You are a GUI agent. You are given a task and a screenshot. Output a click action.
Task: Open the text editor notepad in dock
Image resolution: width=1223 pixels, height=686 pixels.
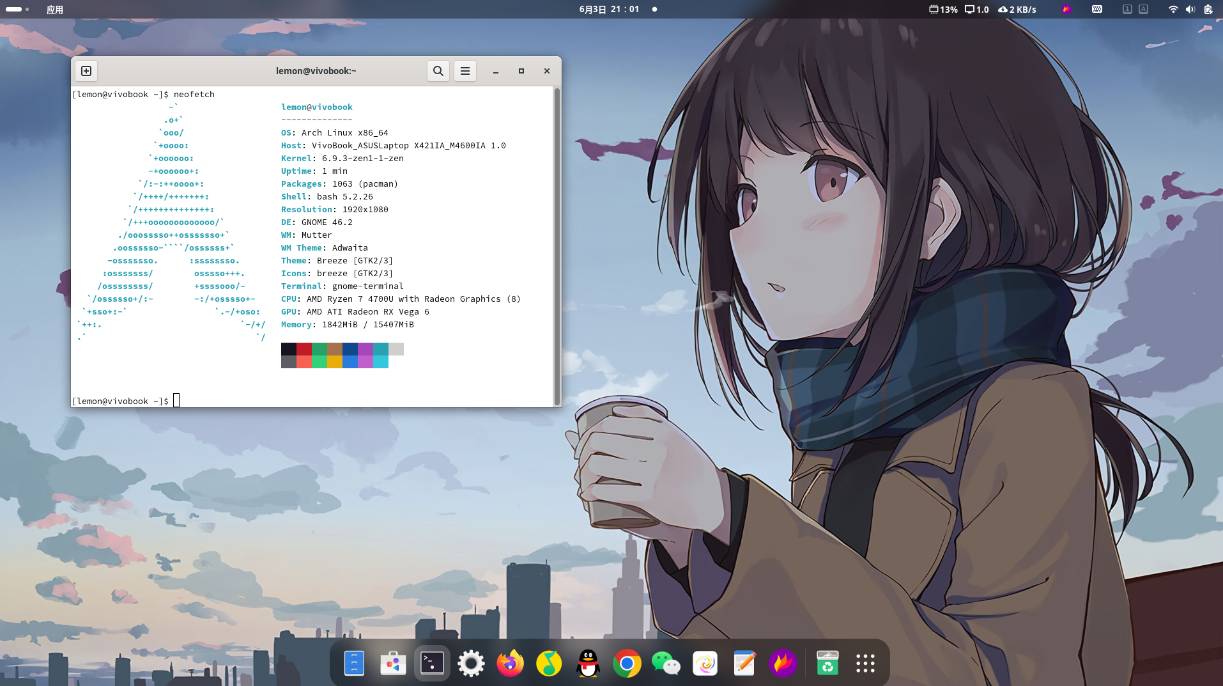click(x=744, y=664)
